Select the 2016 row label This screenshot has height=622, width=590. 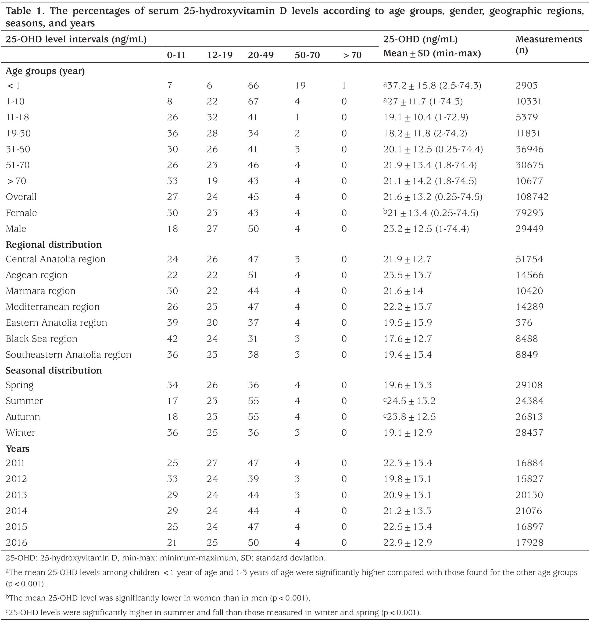click(x=16, y=543)
